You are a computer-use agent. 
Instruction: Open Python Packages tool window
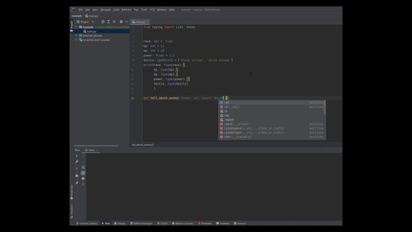coord(141,224)
